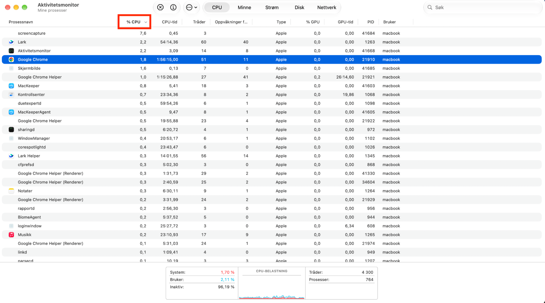Image resolution: width=545 pixels, height=303 pixels.
Task: Select the cfprefsd process row
Action: tap(272, 165)
